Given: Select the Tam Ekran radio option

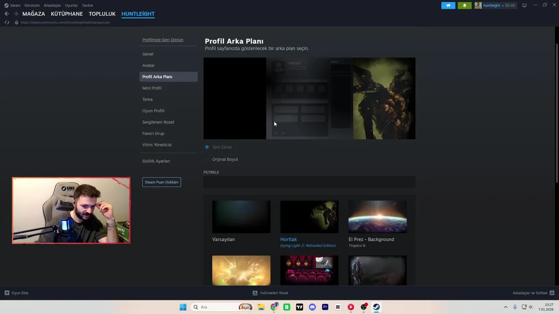Looking at the screenshot, I should point(207,147).
